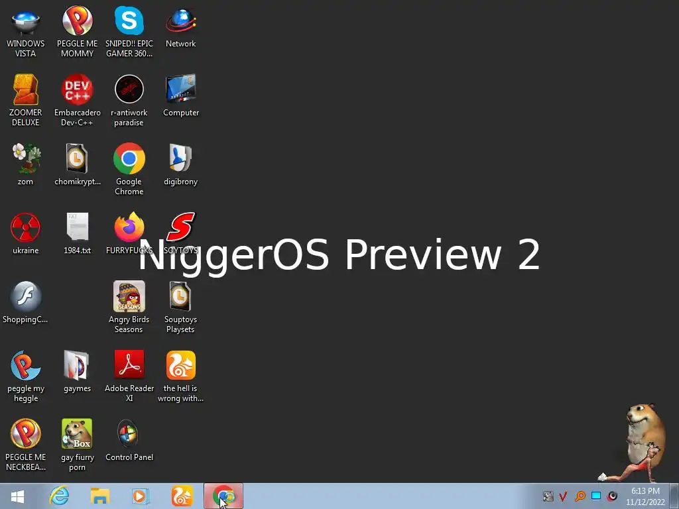Click the round dark tray icon beside the clock

[612, 496]
